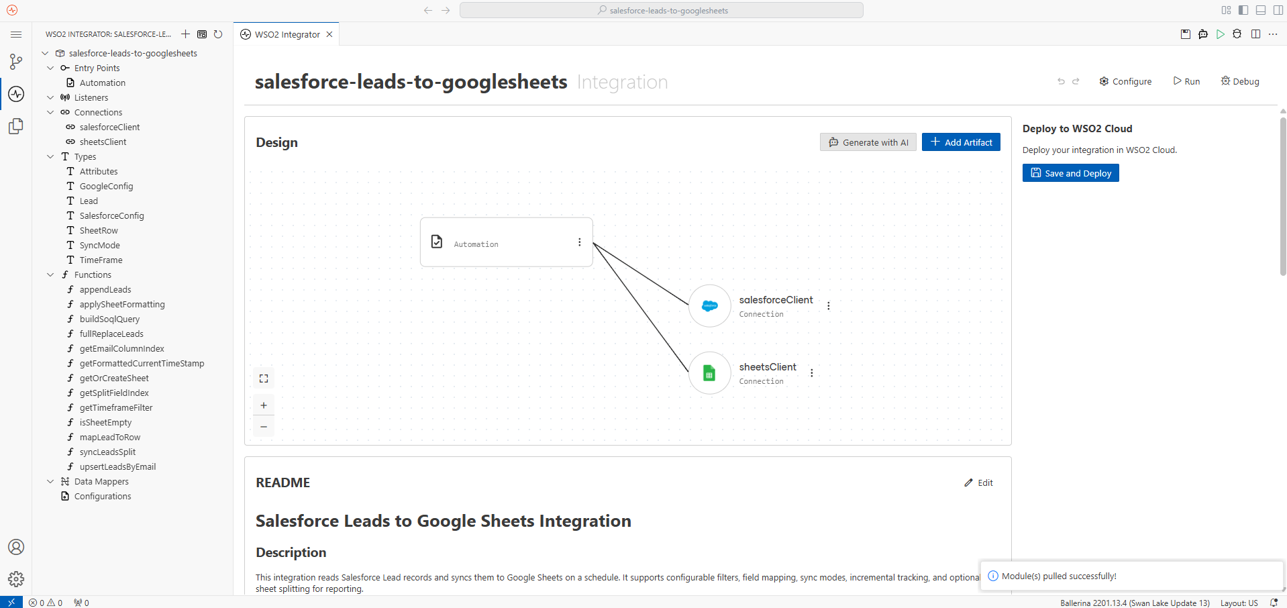Open Manage settings gear in activity bar

(16, 579)
